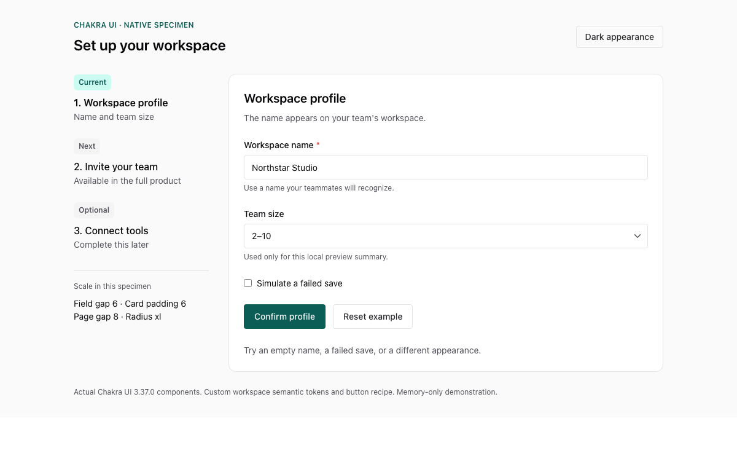Click "Field gap 6 · Card padding 6" text
The height and width of the screenshot is (461, 737).
pos(130,304)
